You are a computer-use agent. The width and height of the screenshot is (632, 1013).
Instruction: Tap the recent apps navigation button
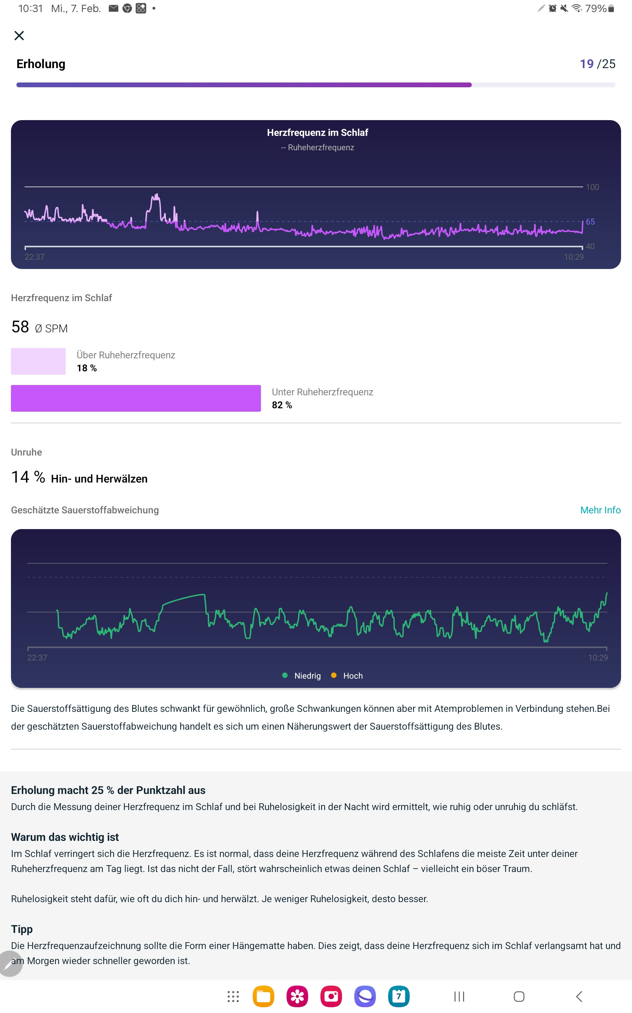(x=459, y=997)
